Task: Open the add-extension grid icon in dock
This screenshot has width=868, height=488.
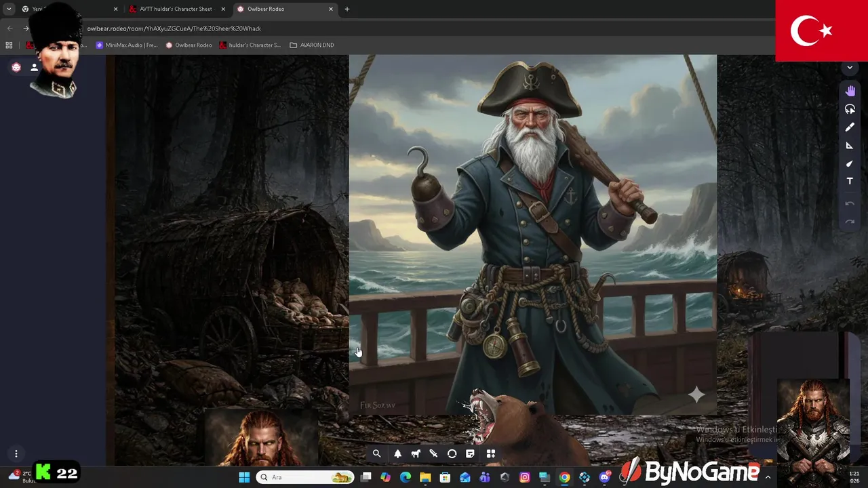Action: click(x=491, y=454)
